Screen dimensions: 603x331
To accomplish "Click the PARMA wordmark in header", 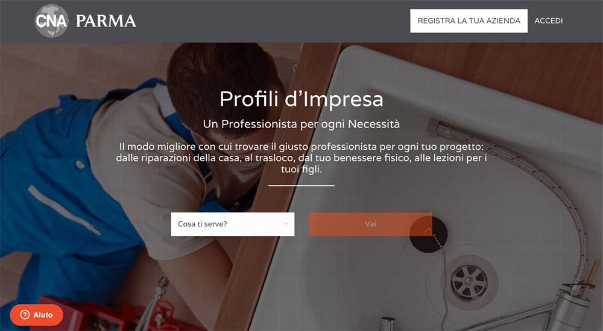I will click(x=106, y=21).
